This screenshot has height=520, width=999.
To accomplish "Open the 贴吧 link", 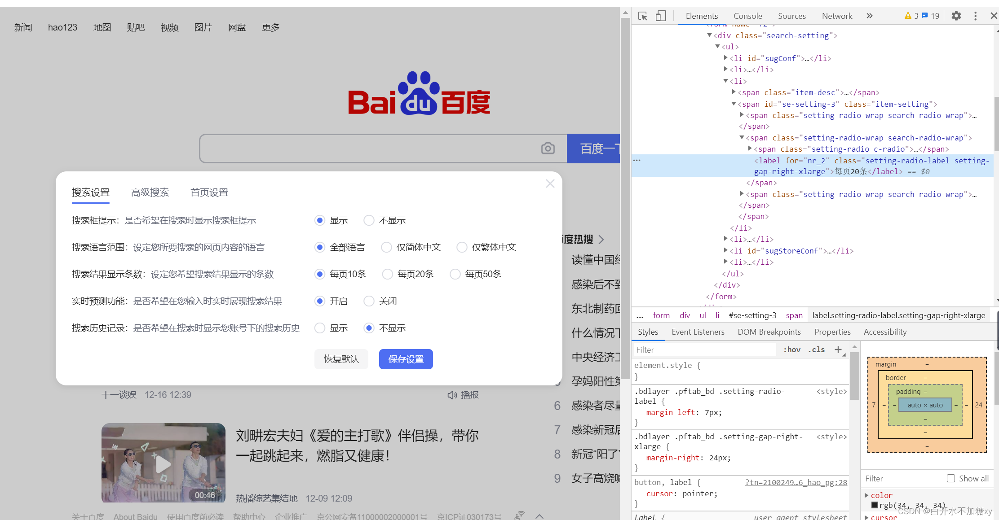I will (x=136, y=27).
